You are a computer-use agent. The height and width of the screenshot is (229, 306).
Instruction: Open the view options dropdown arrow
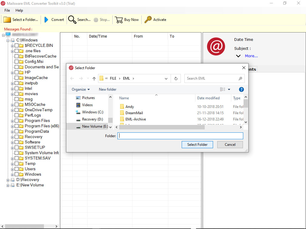(x=229, y=89)
